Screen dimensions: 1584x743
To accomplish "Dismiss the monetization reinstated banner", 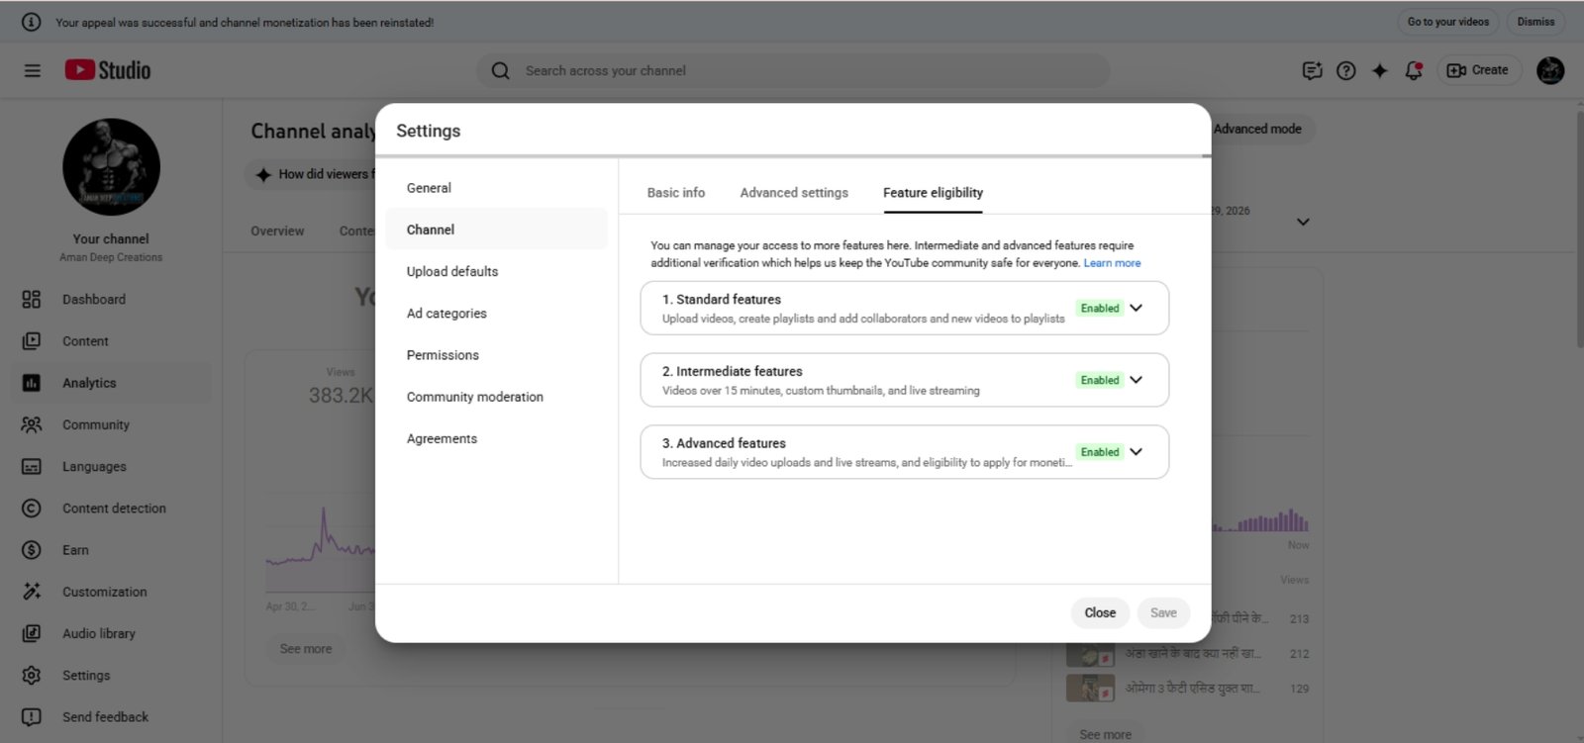I will pos(1535,22).
